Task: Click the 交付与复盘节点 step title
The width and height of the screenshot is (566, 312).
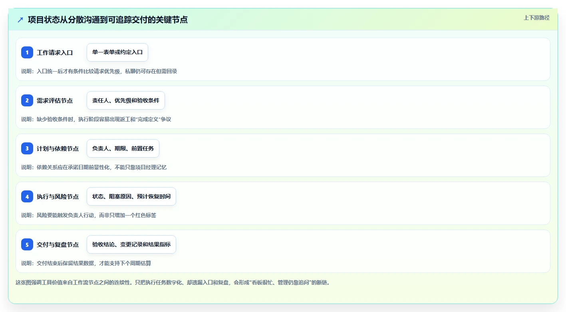Action: 58,244
